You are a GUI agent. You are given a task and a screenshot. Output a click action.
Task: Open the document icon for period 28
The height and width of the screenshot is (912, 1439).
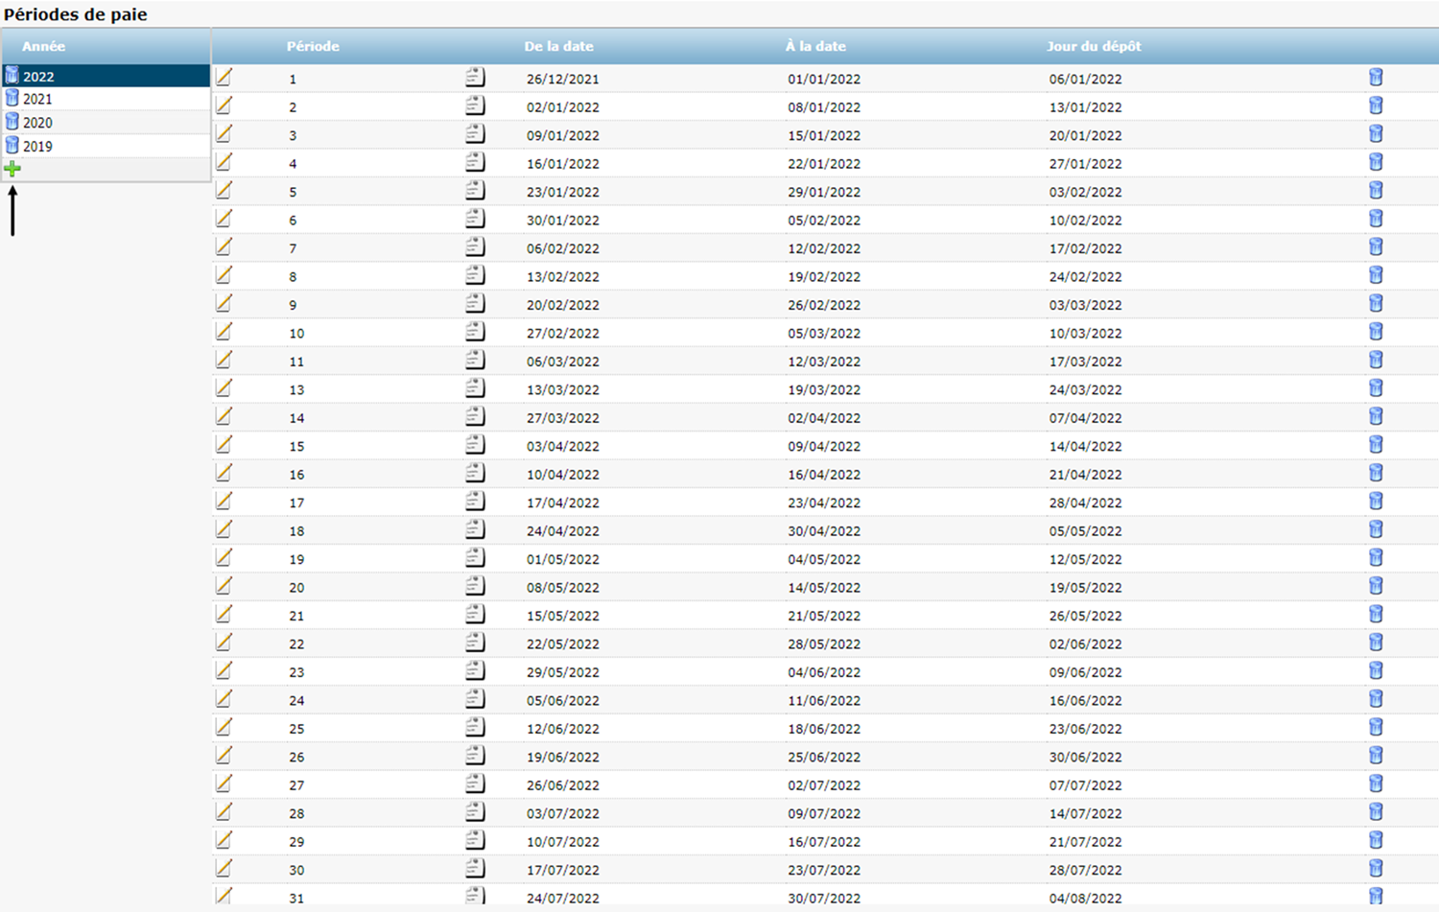(x=475, y=812)
